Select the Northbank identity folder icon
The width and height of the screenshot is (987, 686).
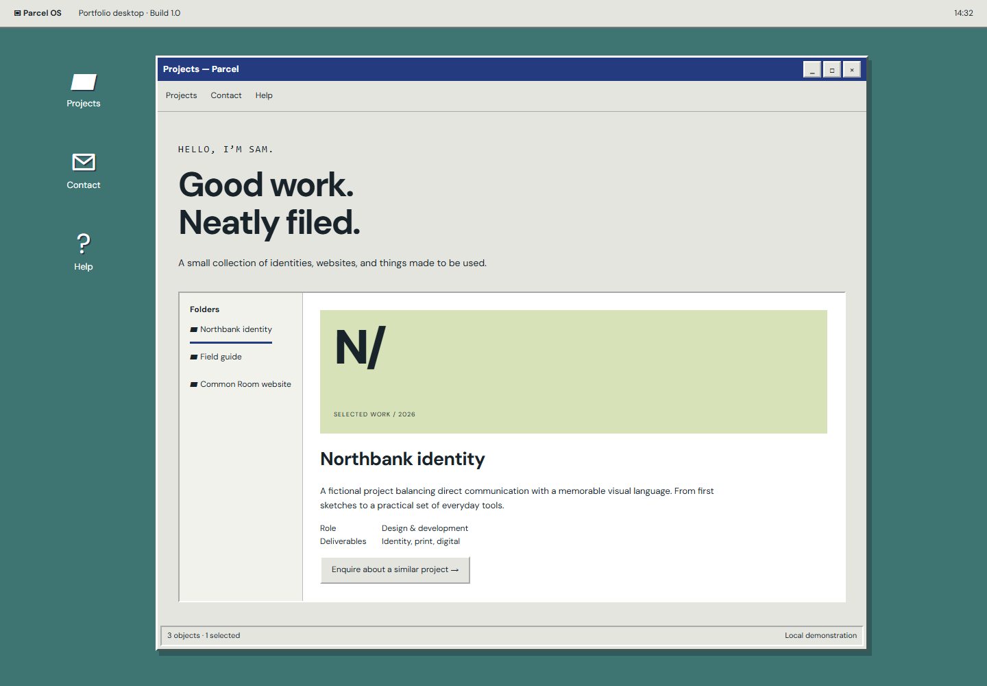pyautogui.click(x=194, y=330)
